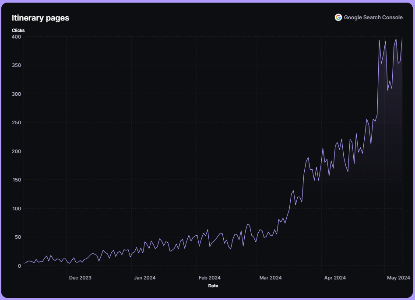Open the Google Search Console label
Viewport: 415px width, 300px height.
click(x=373, y=17)
